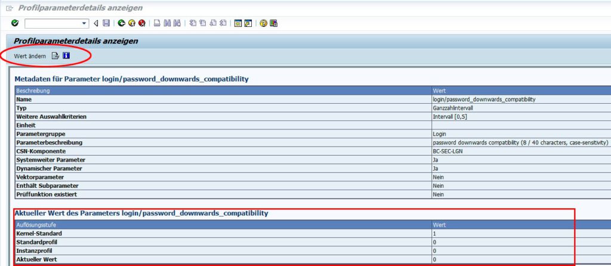Click the change-value pencil document icon
The image size is (611, 266).
(x=55, y=56)
